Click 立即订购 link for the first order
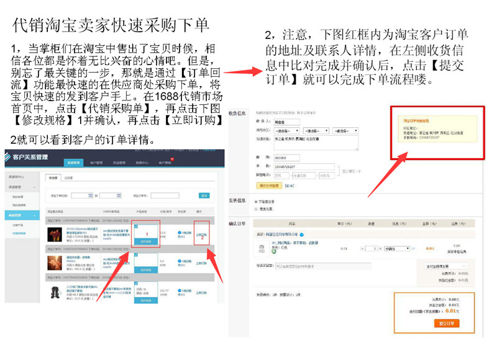This screenshot has height=351, width=497. click(201, 235)
